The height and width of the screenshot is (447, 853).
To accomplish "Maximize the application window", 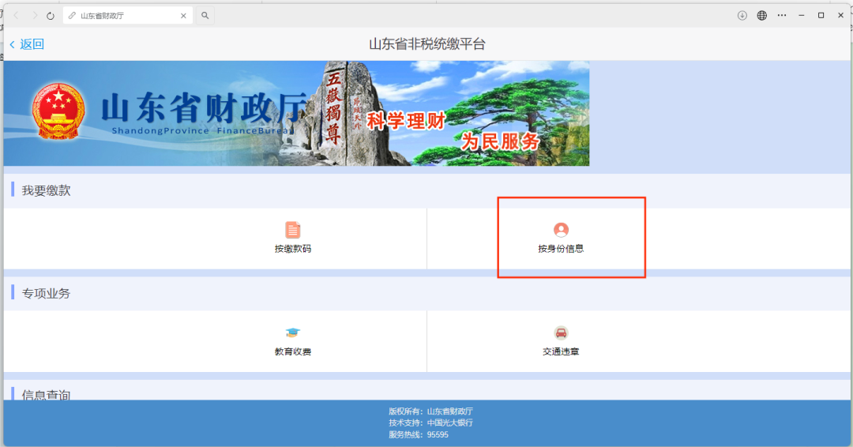I will click(x=821, y=15).
